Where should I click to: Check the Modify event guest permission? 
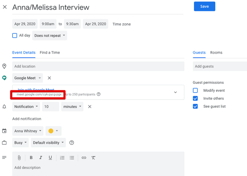[195, 90]
